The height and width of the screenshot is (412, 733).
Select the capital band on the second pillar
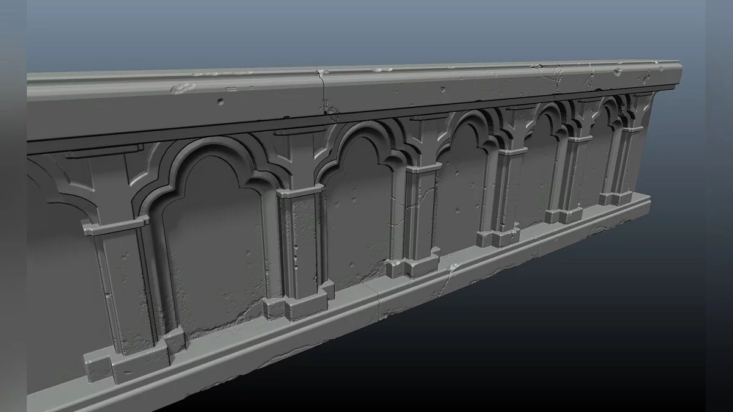[299, 192]
